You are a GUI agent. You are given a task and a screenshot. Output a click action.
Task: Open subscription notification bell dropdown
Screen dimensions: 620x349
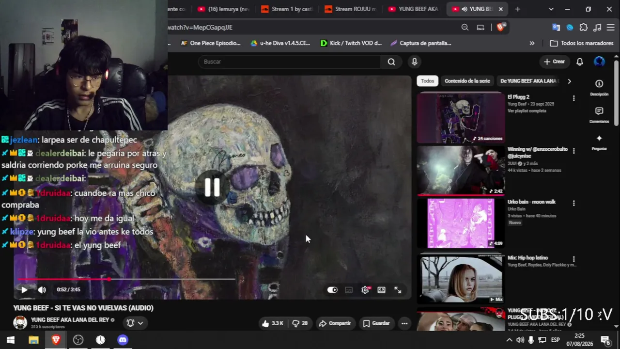pos(135,323)
